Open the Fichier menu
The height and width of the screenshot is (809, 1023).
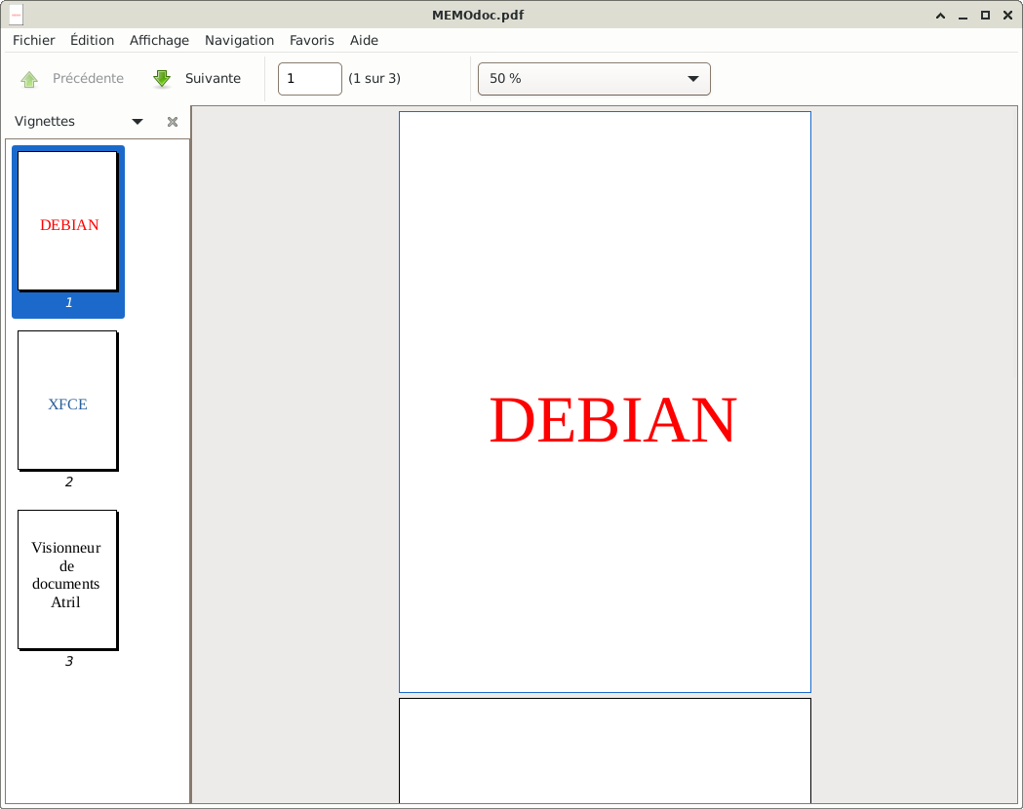click(34, 40)
